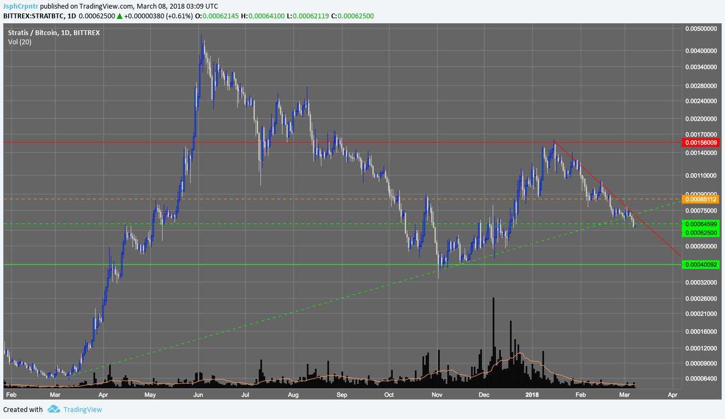Click the last price 0.00062500 in the header
The height and width of the screenshot is (419, 725).
(96, 16)
